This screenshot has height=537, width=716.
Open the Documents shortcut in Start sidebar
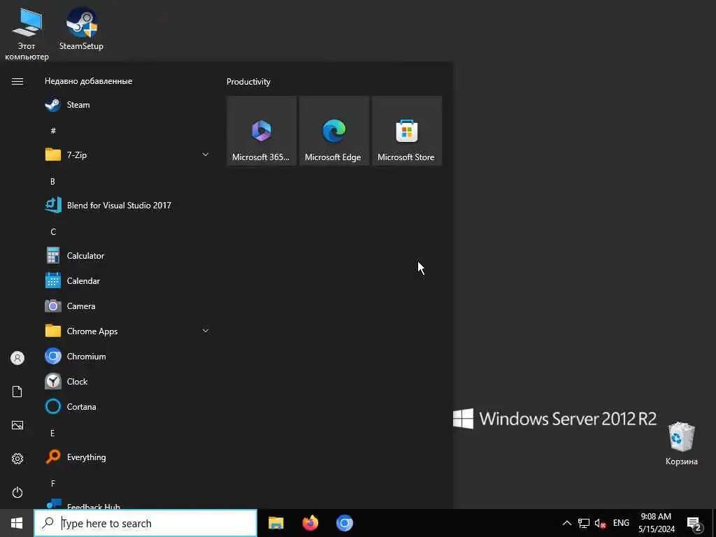pyautogui.click(x=17, y=392)
